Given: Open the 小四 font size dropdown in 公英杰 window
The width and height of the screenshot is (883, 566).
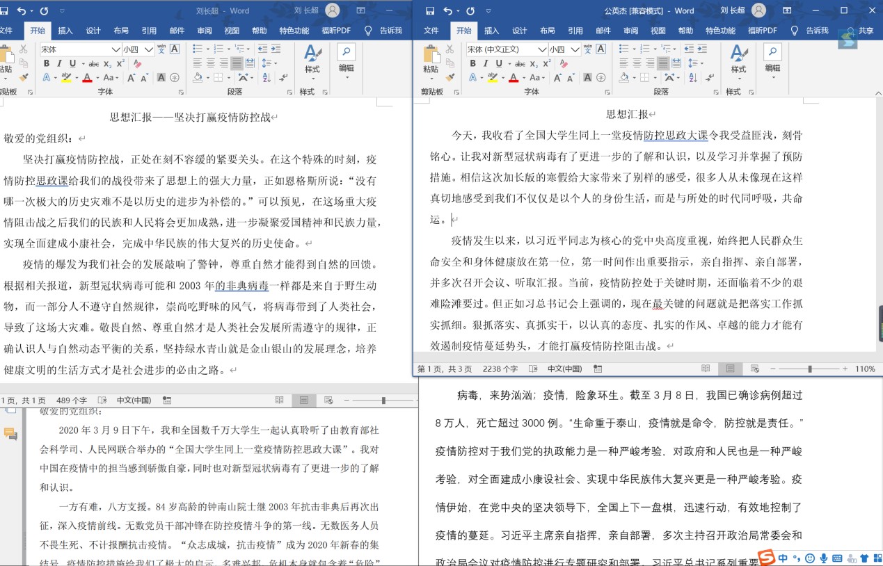Looking at the screenshot, I should pos(575,49).
